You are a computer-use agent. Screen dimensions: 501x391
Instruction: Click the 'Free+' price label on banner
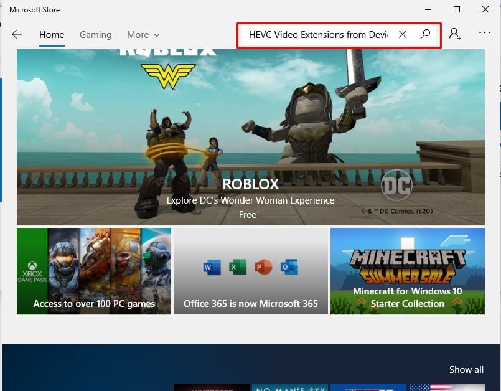[x=249, y=215]
